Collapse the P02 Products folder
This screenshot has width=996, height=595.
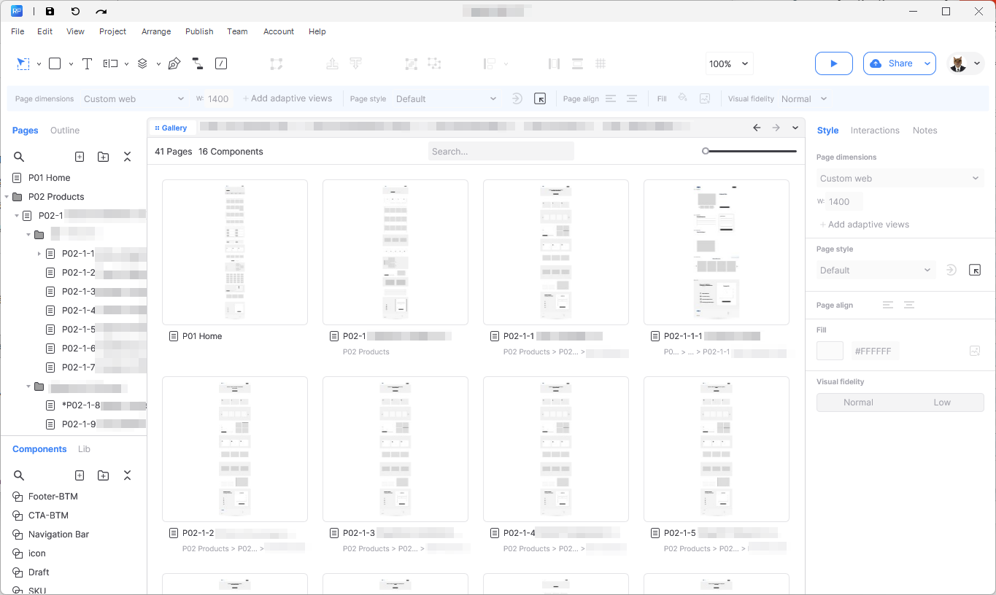click(7, 197)
